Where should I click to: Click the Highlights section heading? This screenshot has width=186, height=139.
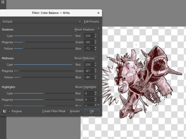[8, 87]
